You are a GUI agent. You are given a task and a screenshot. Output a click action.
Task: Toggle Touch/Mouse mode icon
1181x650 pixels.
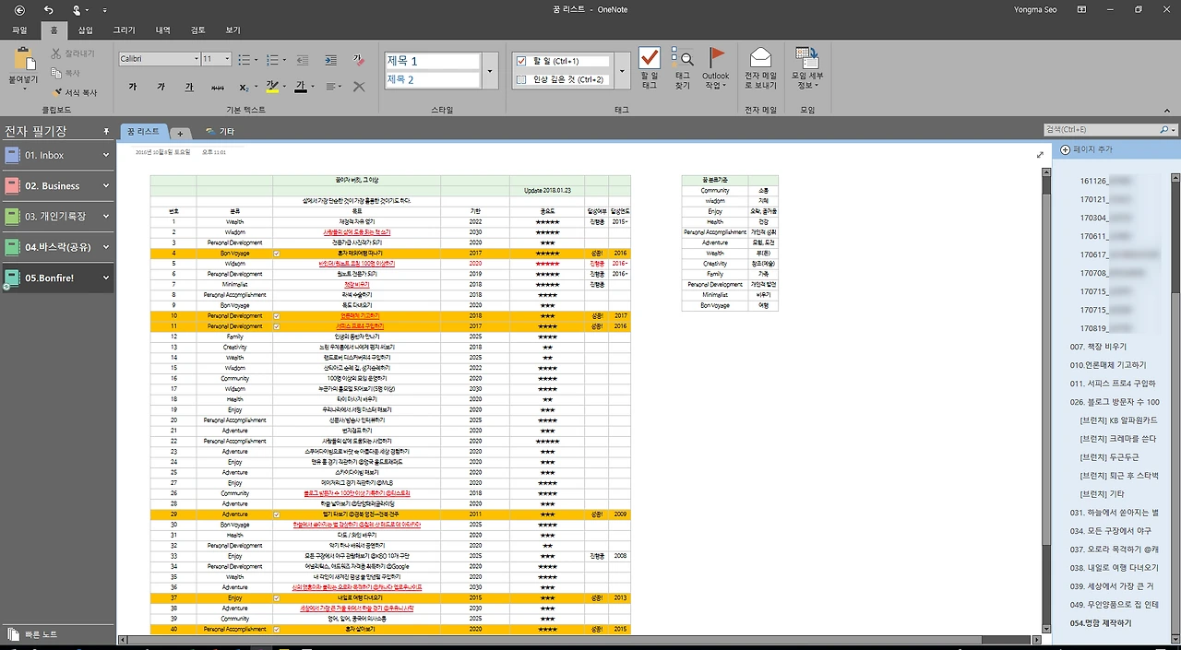point(78,9)
